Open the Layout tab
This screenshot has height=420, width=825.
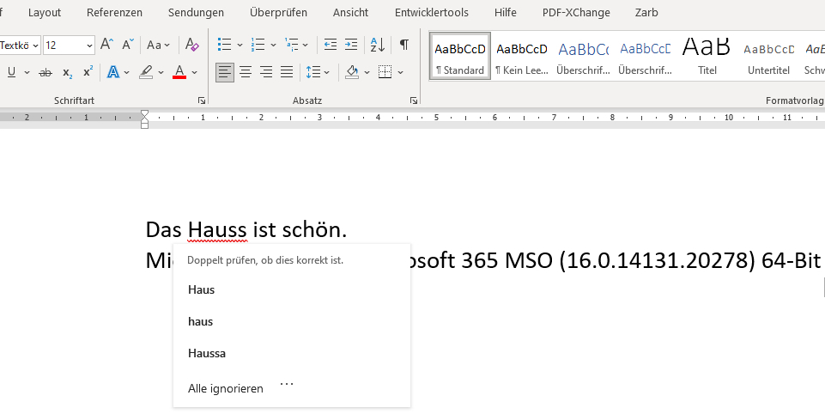(44, 13)
